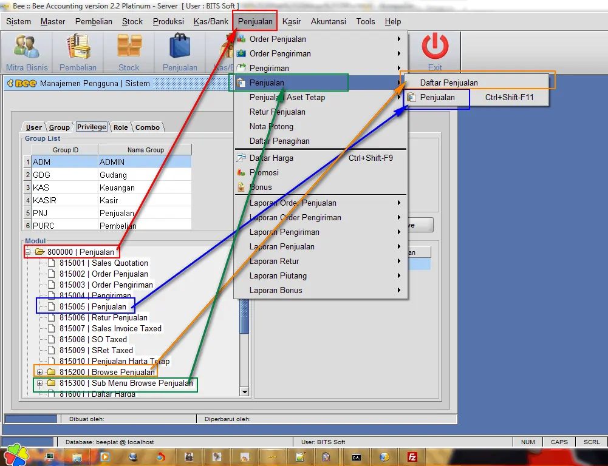Select 815009 | SRet Taxed tree item

[96, 350]
